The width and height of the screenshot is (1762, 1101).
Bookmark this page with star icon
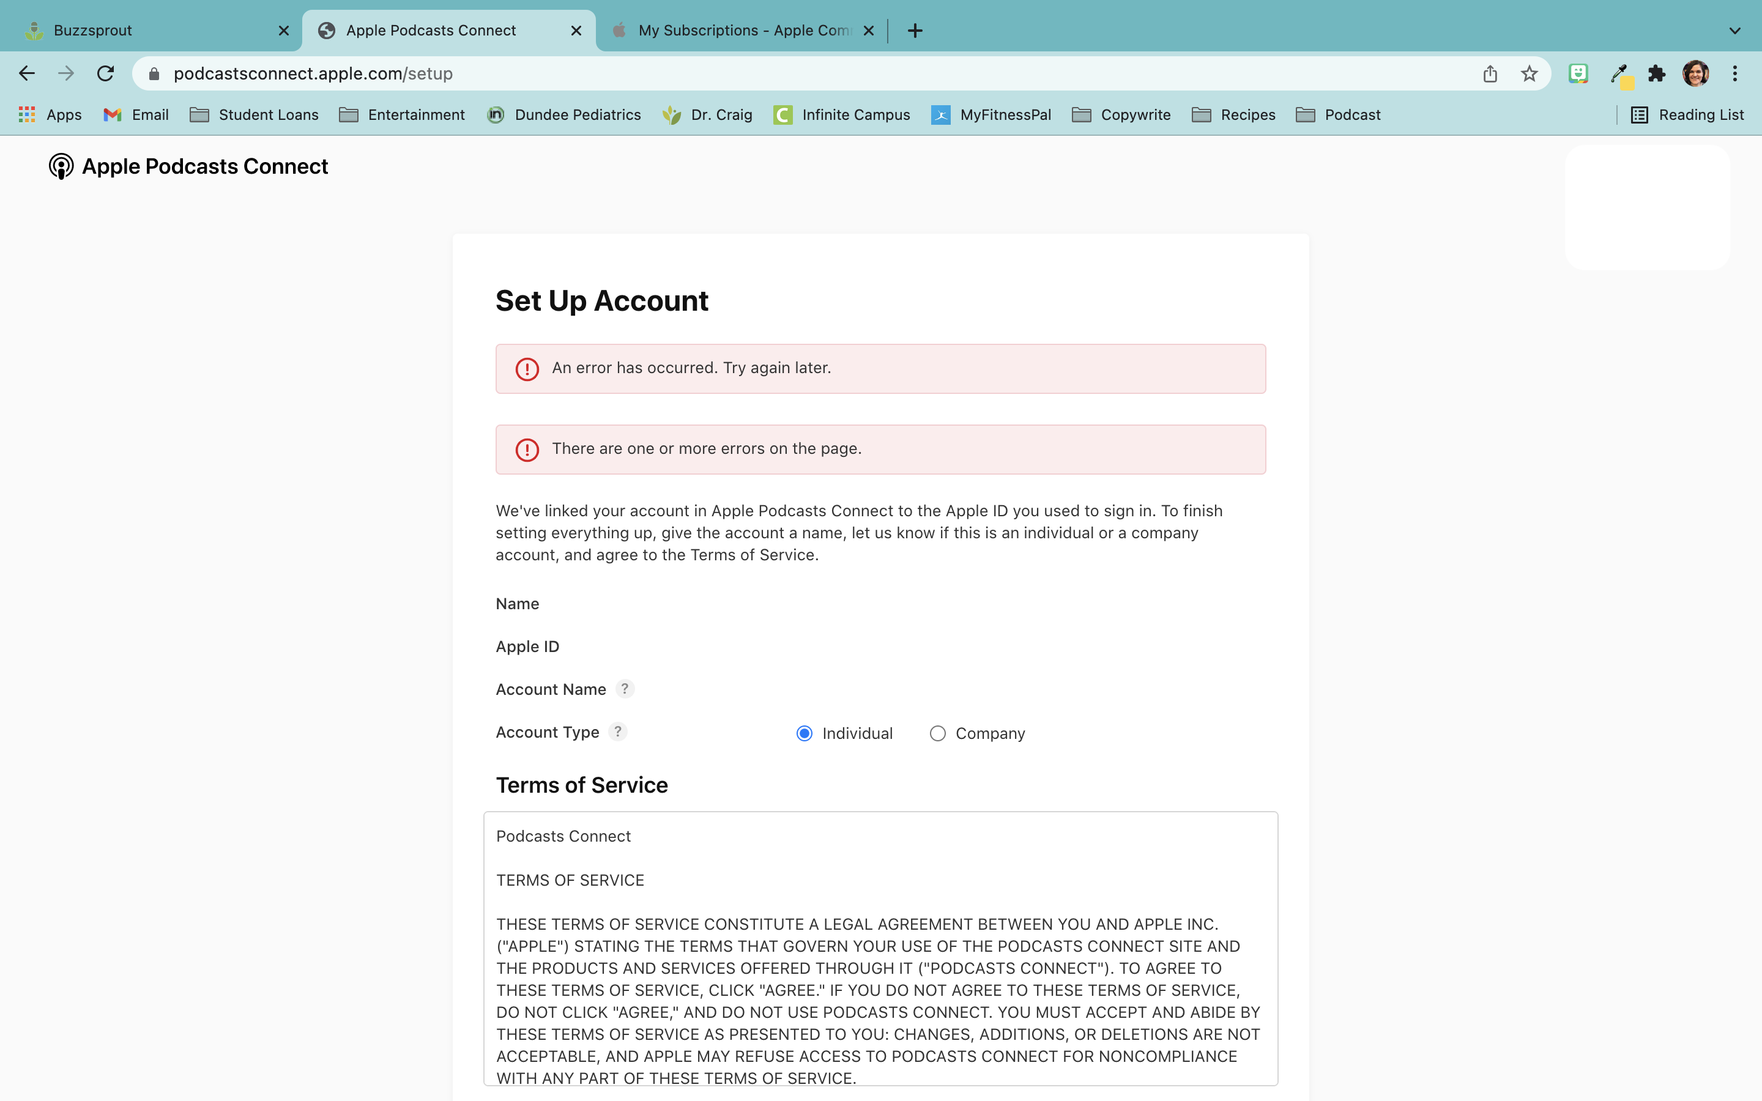coord(1529,73)
